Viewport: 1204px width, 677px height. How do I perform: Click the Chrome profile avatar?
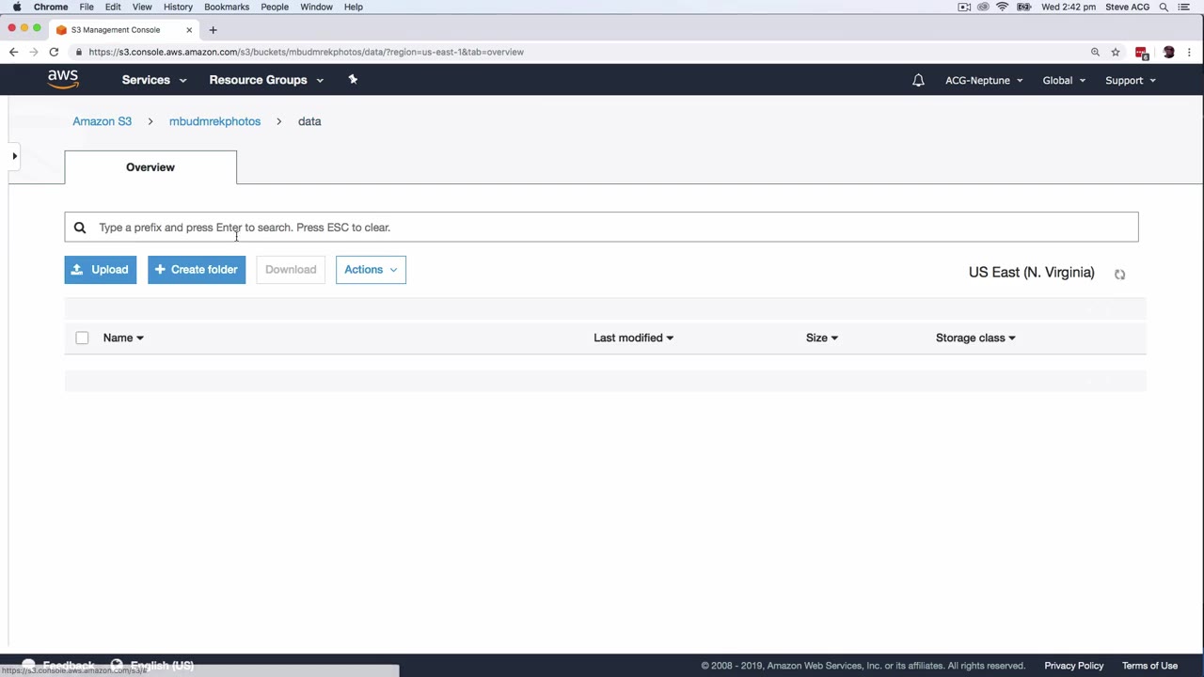[x=1168, y=52]
